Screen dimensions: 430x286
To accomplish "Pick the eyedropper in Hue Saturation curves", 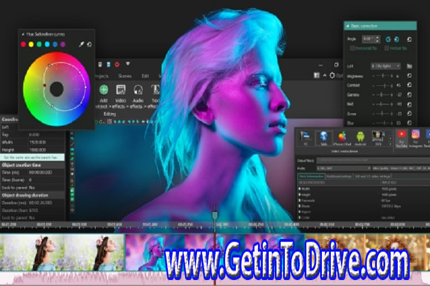I will [81, 44].
